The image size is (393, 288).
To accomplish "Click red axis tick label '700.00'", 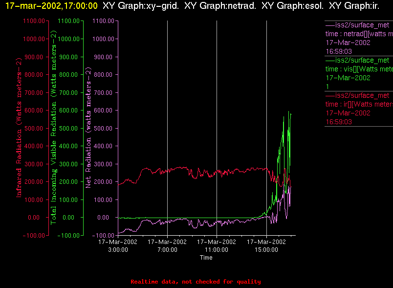I will pos(34,93).
